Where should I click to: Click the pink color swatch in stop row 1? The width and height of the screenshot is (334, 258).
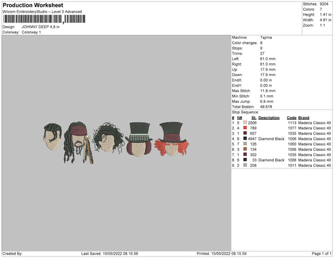point(245,122)
